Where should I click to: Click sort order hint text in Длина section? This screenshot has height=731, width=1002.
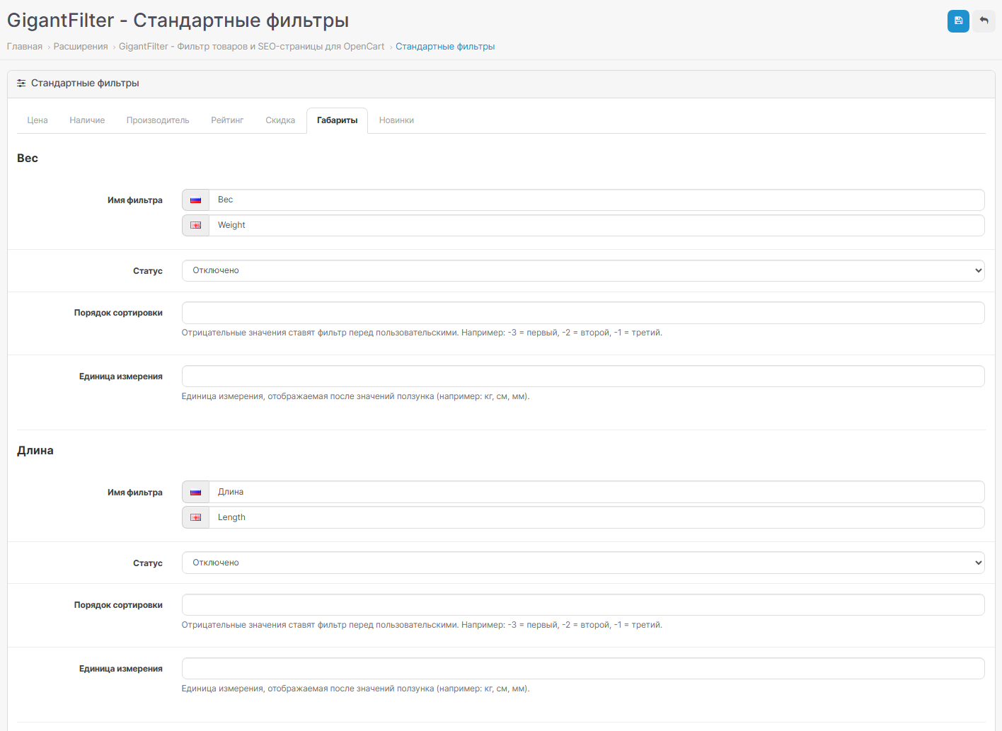coord(422,625)
